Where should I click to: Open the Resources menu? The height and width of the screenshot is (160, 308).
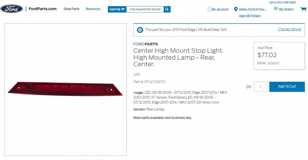click(93, 9)
